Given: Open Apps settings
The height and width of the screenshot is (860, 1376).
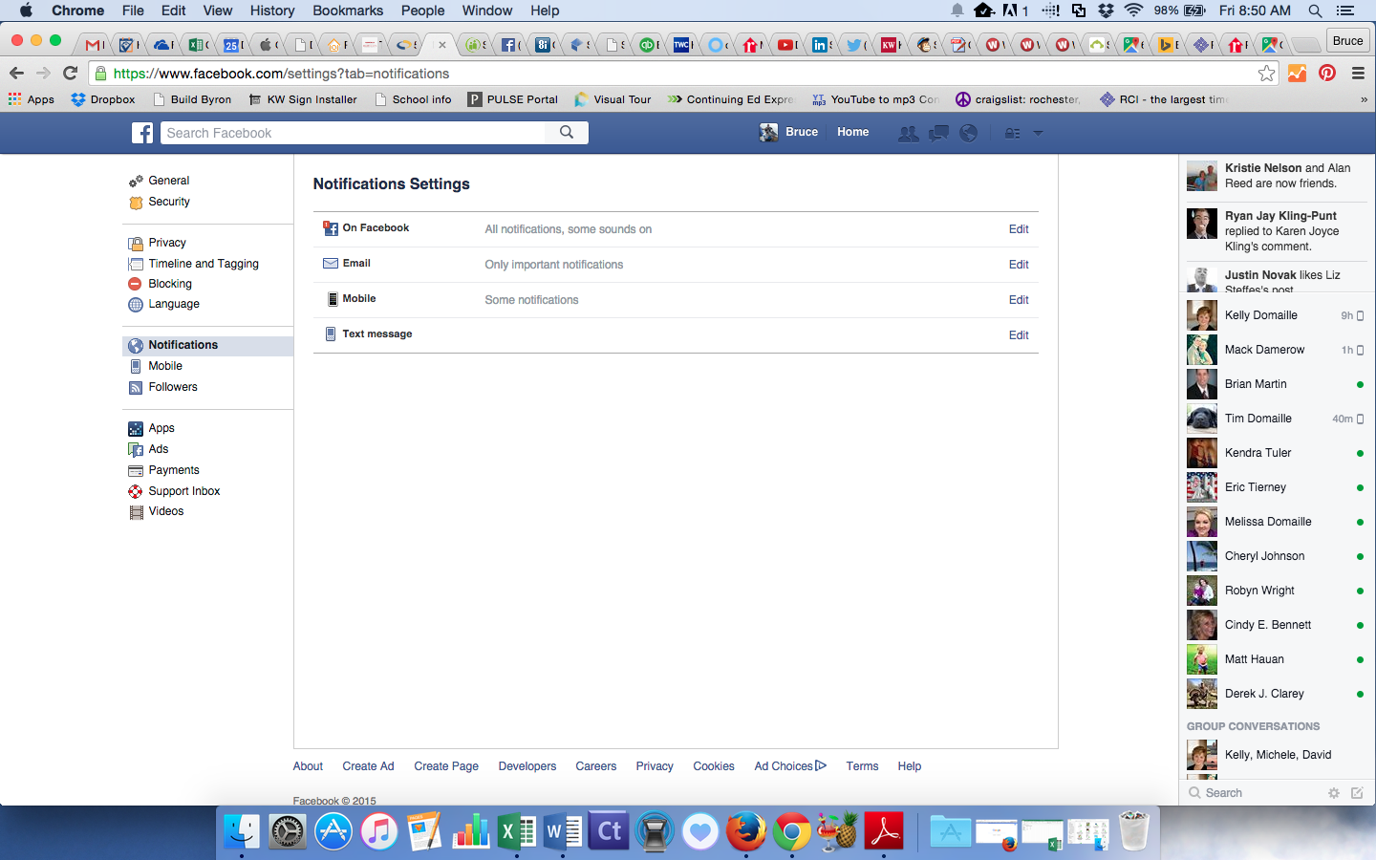Looking at the screenshot, I should 161,428.
